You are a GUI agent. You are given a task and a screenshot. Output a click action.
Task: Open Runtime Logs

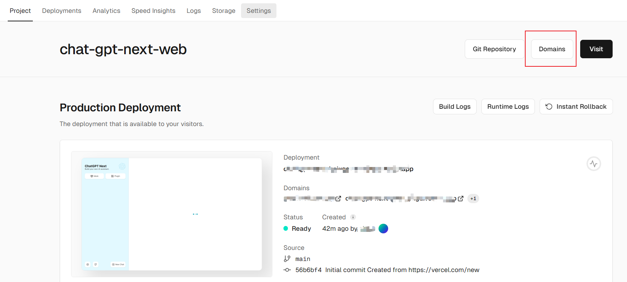508,107
